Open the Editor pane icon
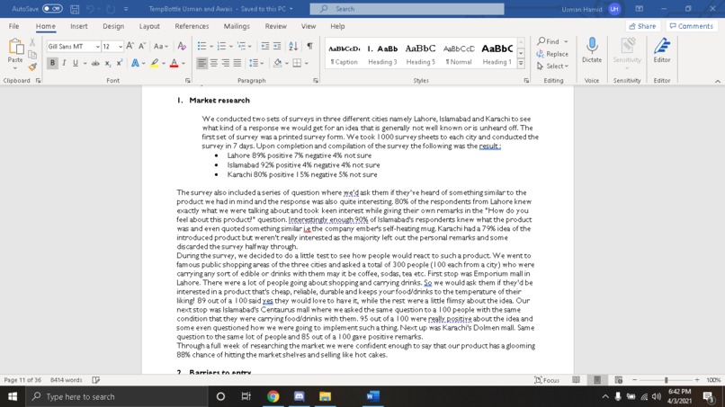 click(x=662, y=46)
